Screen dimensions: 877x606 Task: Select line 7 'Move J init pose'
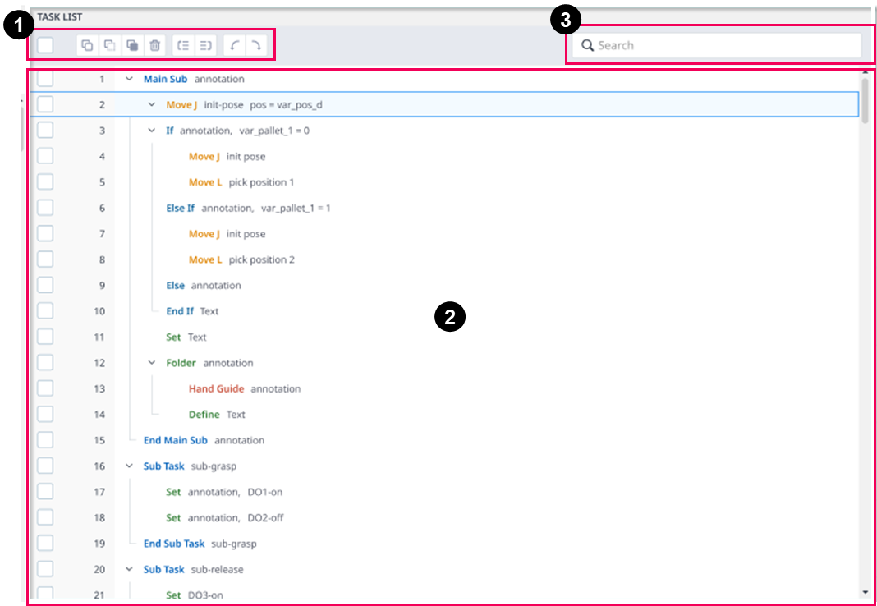444,234
